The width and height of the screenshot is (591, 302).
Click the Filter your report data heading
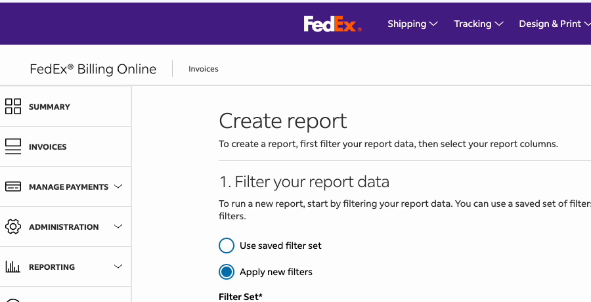coord(304,182)
